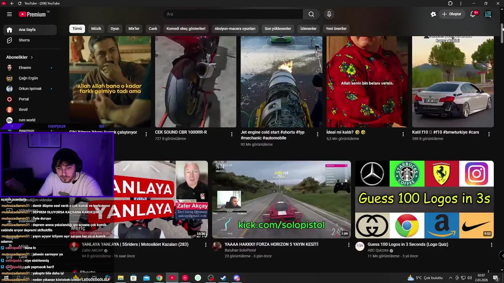Play the Katil f10 BMW short

coord(453,82)
